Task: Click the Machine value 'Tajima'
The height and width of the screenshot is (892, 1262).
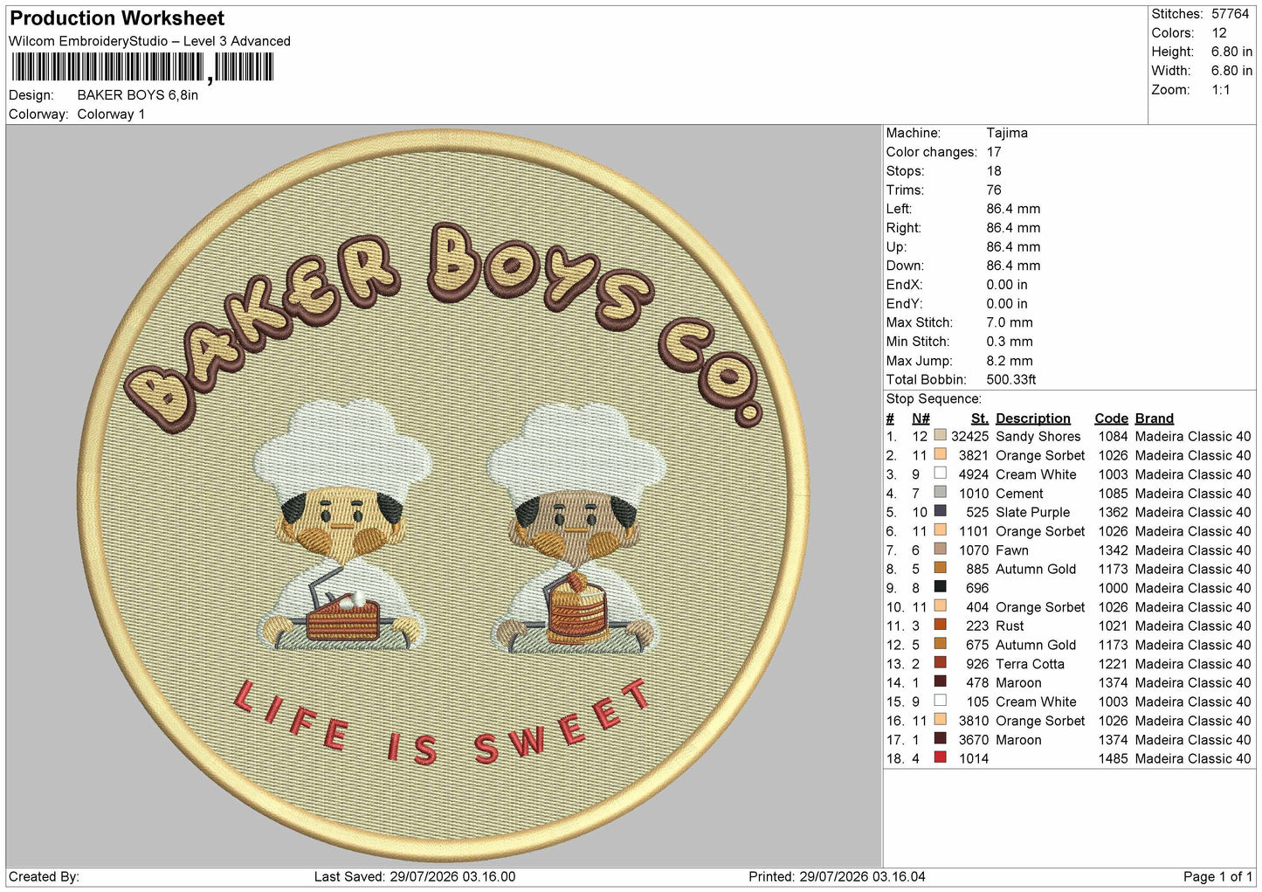Action: click(1007, 133)
